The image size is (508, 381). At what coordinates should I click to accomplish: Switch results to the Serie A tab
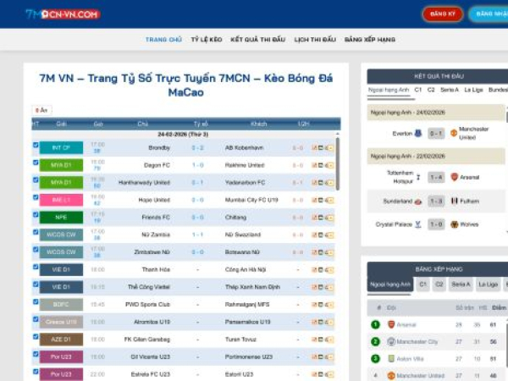tap(450, 90)
